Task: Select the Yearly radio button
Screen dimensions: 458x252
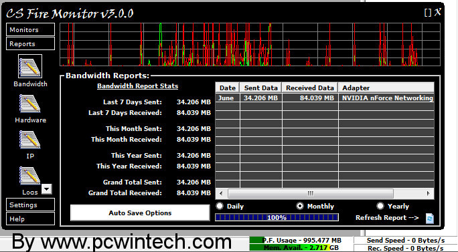Action: pos(380,206)
